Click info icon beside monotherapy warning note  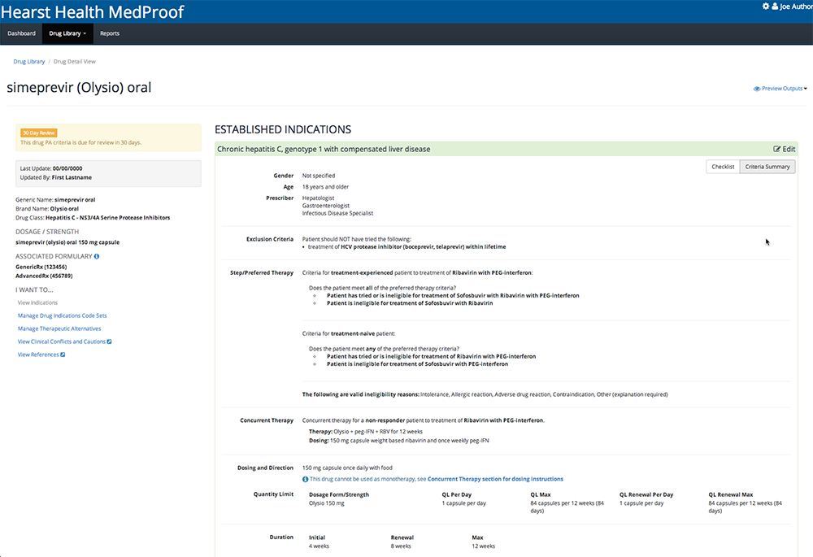pyautogui.click(x=305, y=479)
